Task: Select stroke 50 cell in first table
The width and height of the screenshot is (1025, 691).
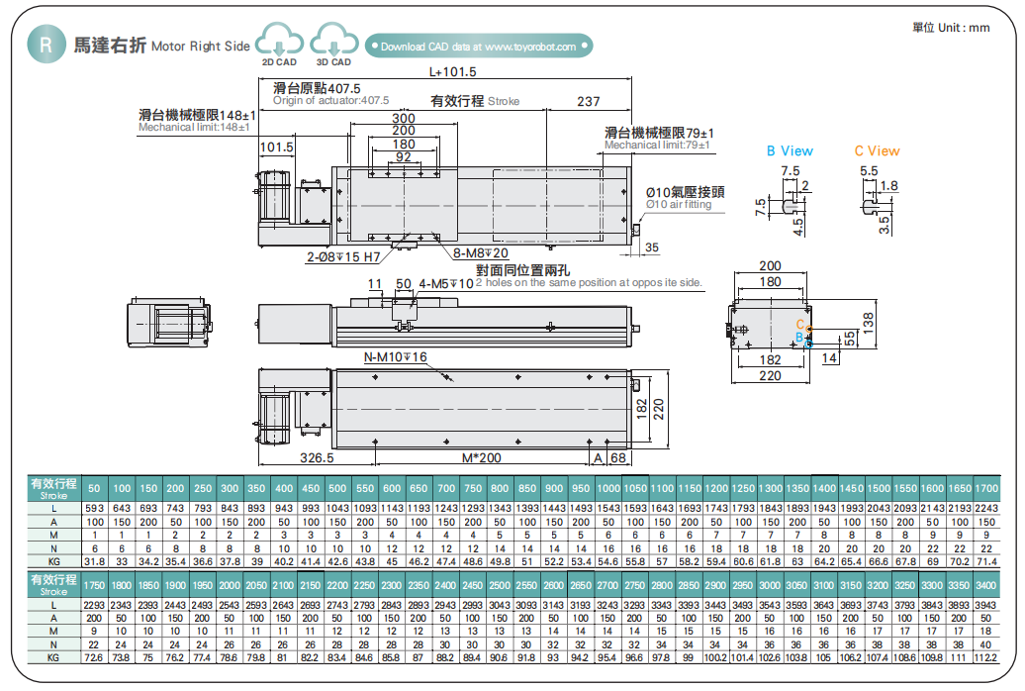Action: tap(95, 488)
